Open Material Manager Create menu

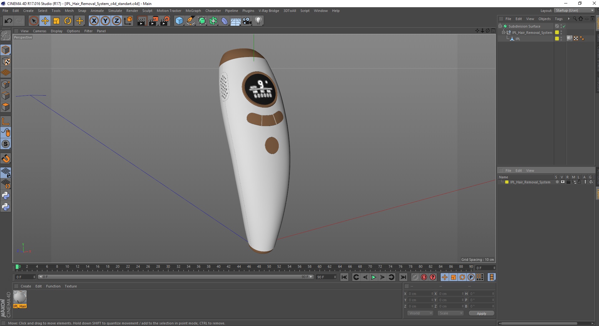pos(26,286)
